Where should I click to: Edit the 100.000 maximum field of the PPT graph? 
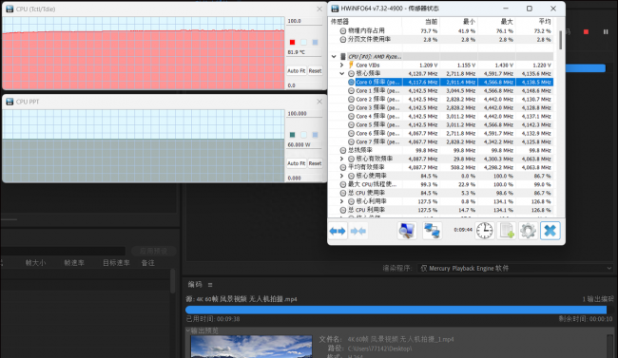[304, 113]
